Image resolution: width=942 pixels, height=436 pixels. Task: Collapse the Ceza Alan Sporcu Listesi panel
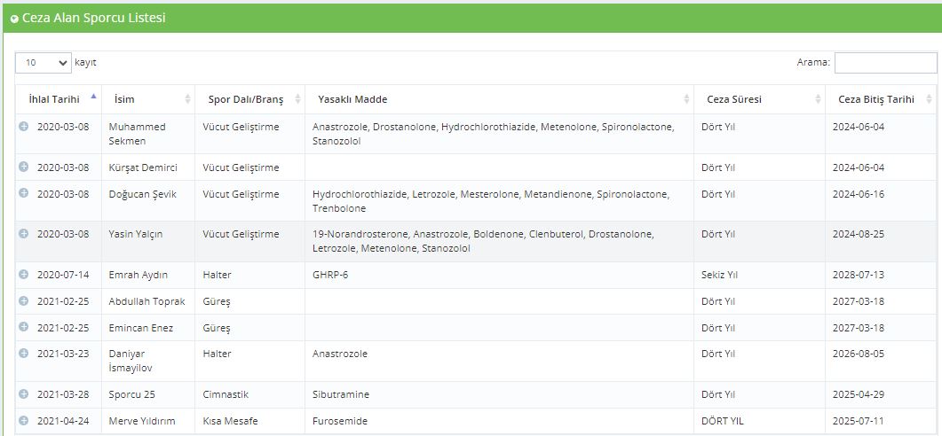pos(14,19)
